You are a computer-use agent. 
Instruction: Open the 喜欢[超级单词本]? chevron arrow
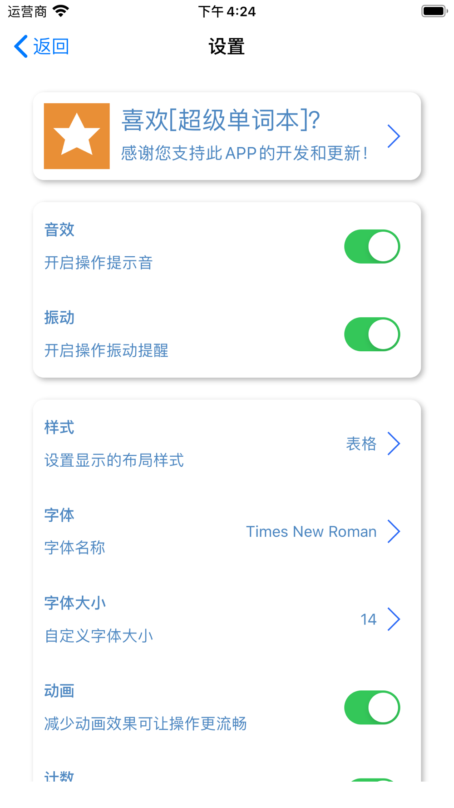(393, 136)
